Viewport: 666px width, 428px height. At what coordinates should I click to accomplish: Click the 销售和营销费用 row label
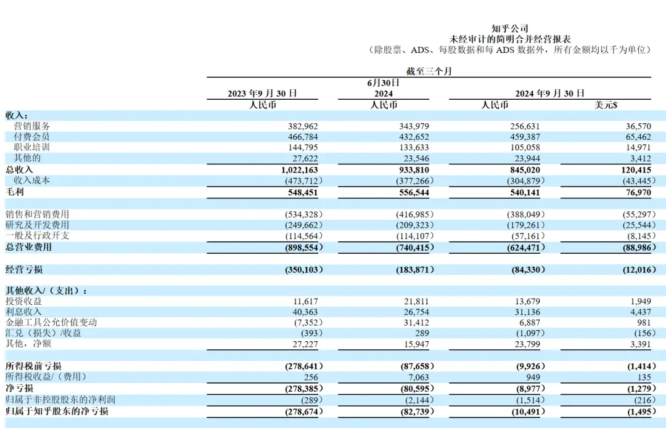click(38, 214)
